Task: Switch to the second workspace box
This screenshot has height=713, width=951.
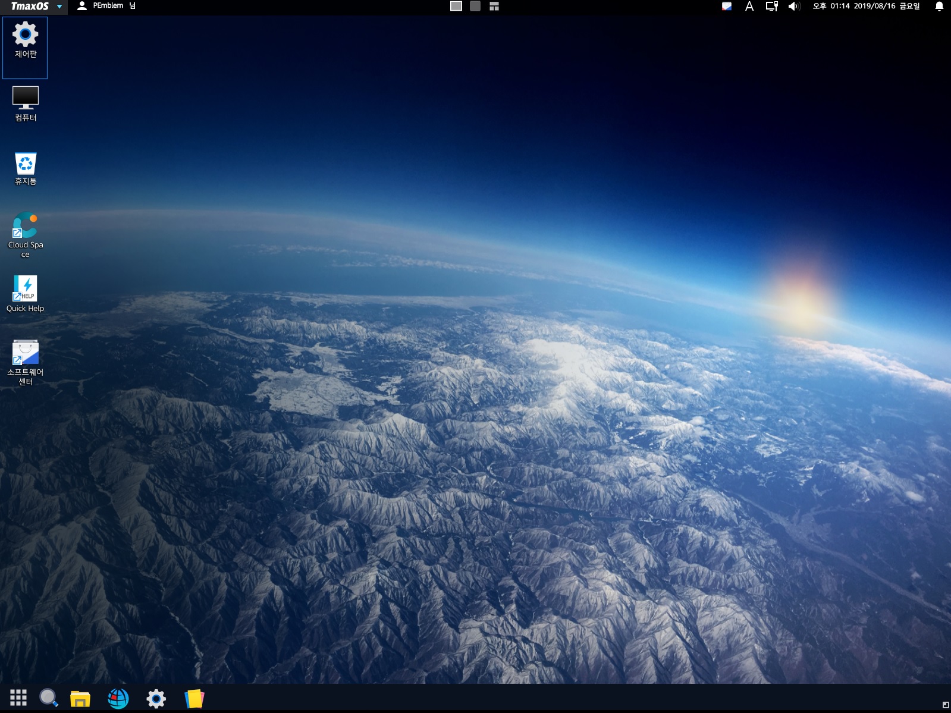Action: 475,6
